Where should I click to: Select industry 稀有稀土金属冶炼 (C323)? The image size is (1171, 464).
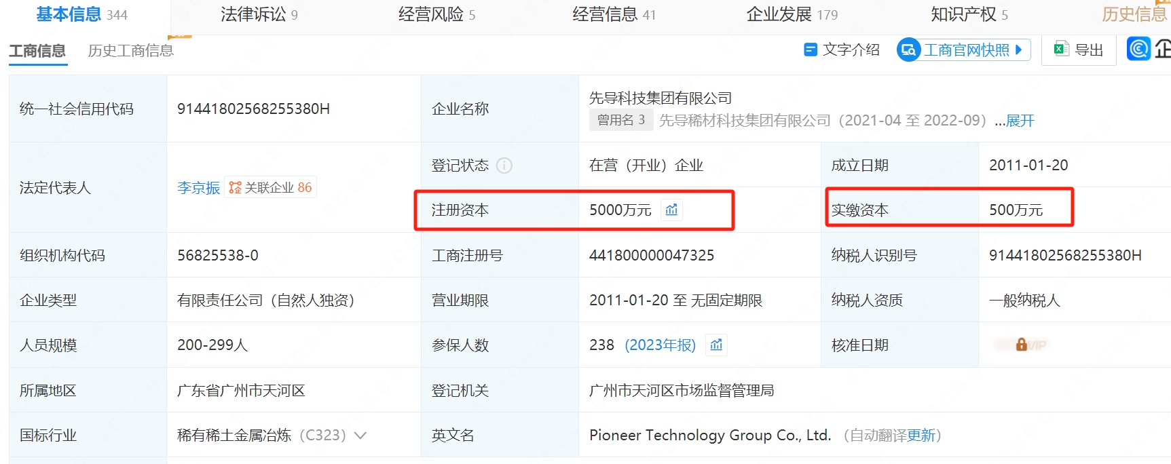pos(261,436)
